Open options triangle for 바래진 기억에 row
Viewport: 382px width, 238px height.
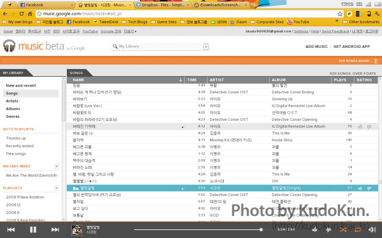pos(182,127)
